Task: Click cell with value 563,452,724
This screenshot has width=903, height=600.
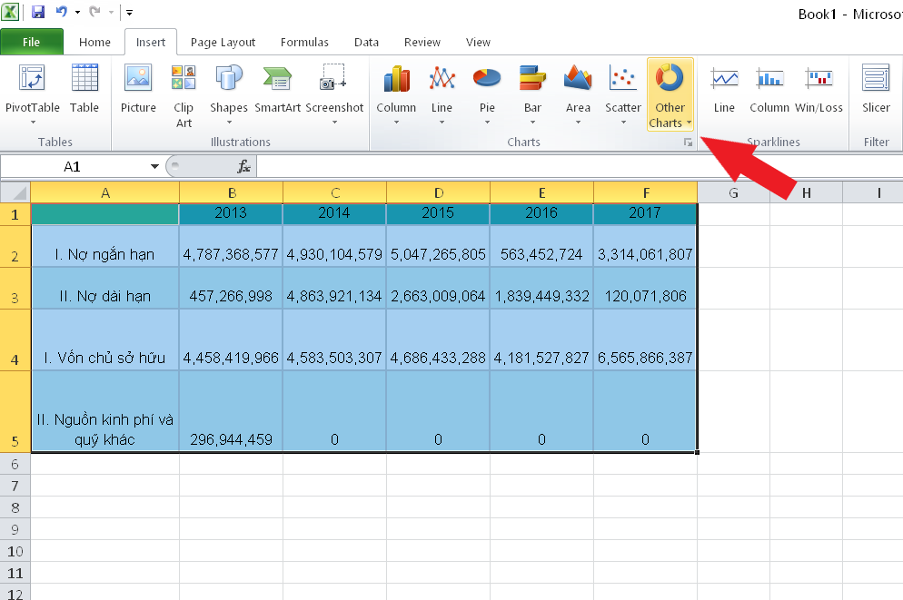Action: [541, 246]
